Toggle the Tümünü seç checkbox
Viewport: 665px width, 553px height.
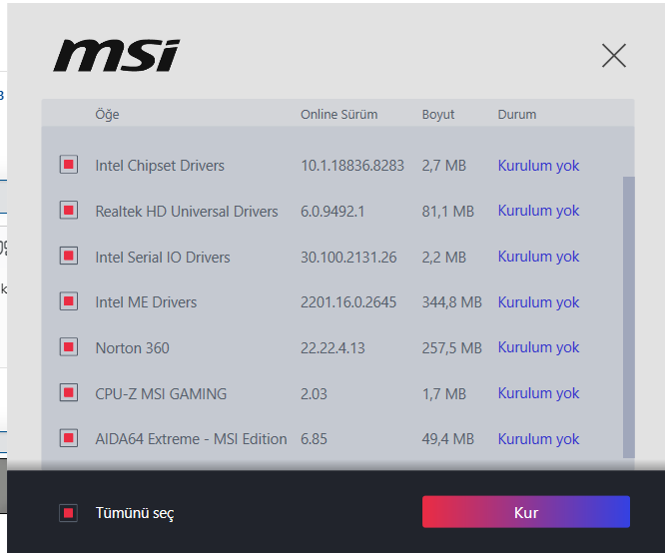click(x=68, y=513)
